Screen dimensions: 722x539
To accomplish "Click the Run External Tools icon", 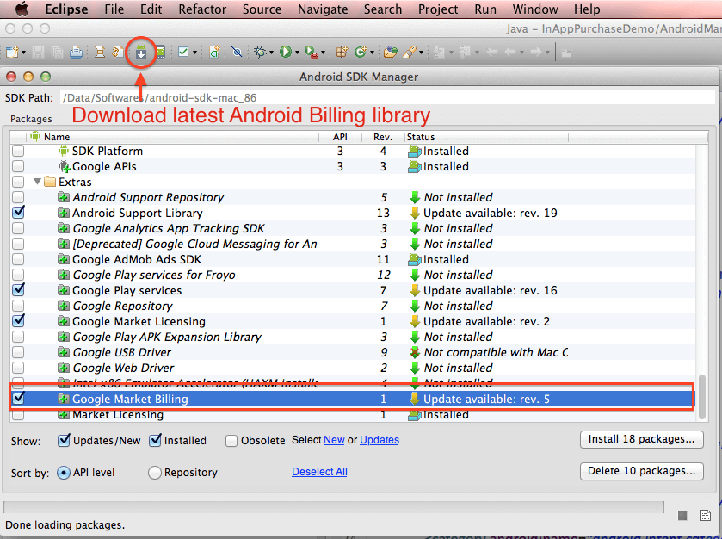I will coord(312,52).
